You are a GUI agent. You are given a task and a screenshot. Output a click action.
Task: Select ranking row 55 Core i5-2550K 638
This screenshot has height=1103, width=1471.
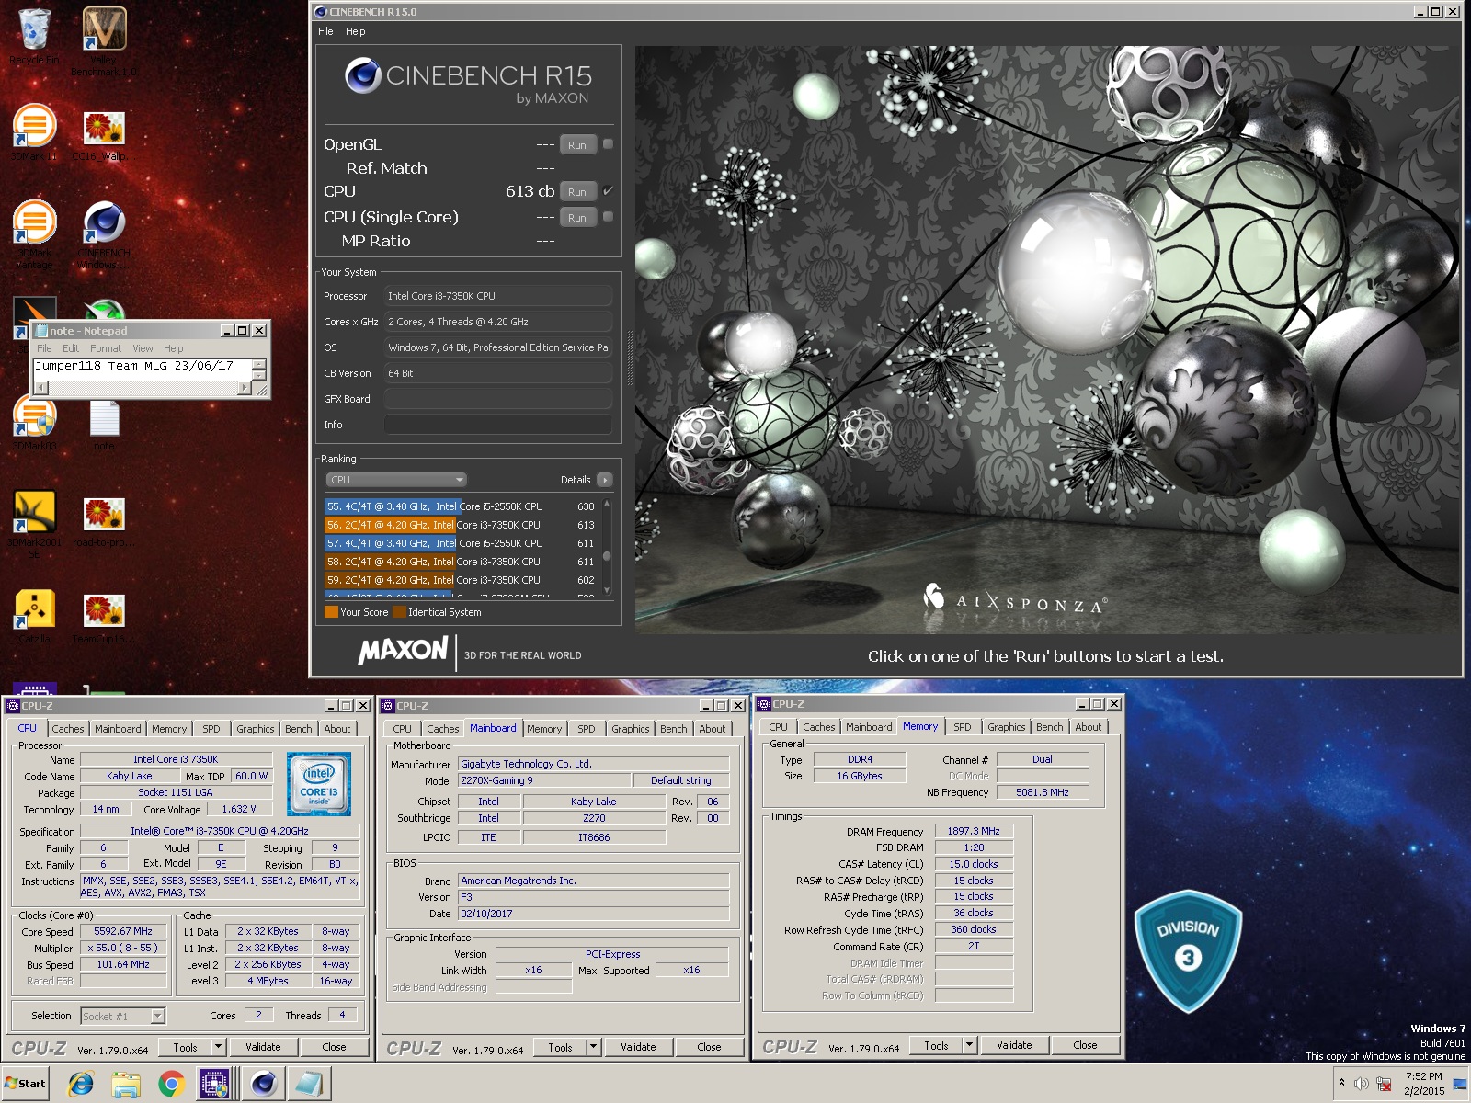[x=462, y=506]
